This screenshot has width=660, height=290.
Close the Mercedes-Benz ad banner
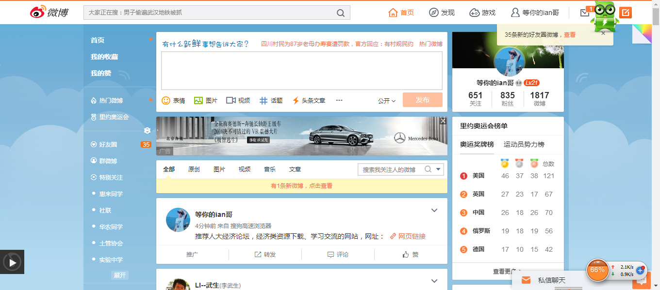pos(443,121)
